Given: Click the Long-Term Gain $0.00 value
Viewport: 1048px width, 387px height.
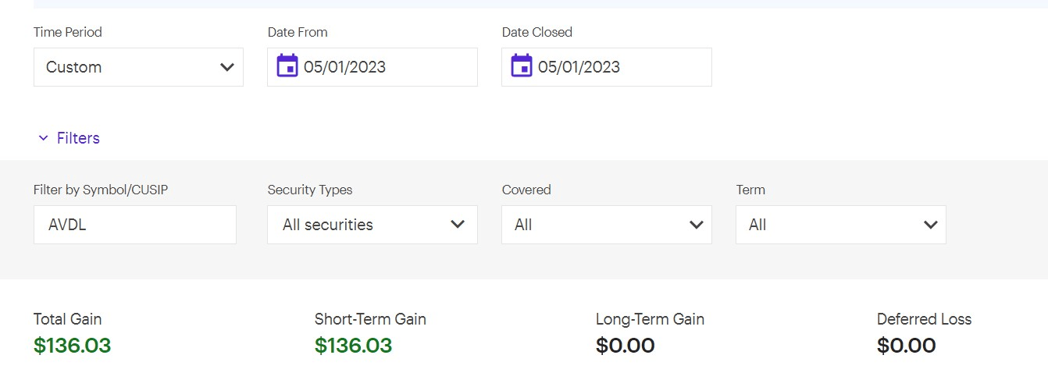Looking at the screenshot, I should [626, 346].
